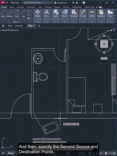117x156 pixels.
Task: Select the Circle tool
Action: [17, 12]
